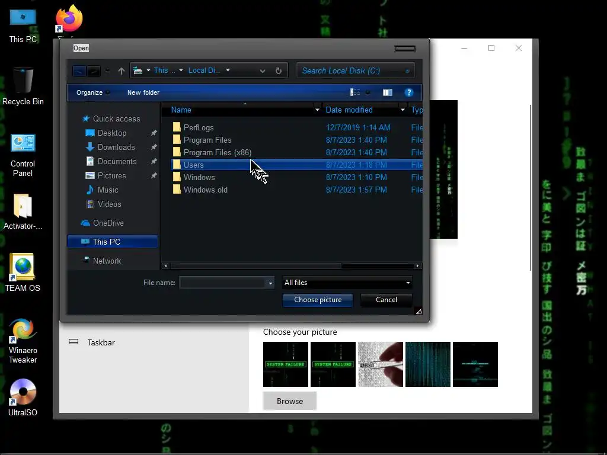The height and width of the screenshot is (455, 607).
Task: Click the Forward navigation arrow in Open dialog
Action: [94, 71]
